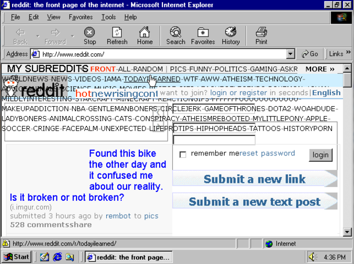This screenshot has height=264, width=354.
Task: Click the reset password link
Action: coord(267,153)
